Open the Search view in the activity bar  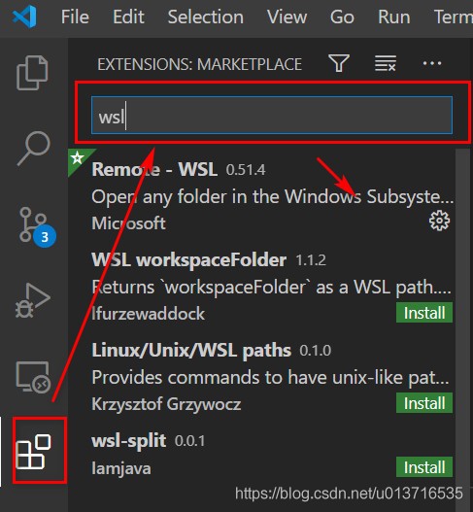pos(34,149)
